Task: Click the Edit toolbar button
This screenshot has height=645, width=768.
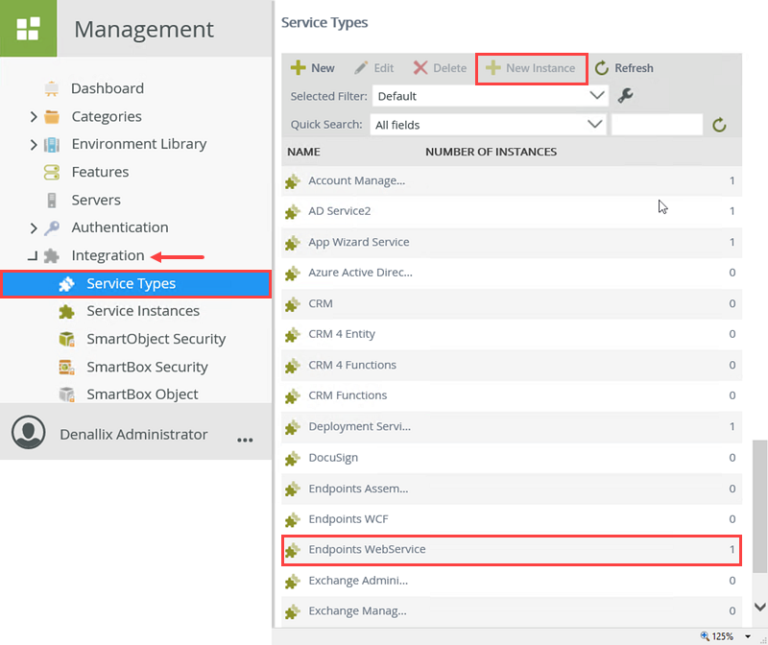Action: [x=373, y=68]
